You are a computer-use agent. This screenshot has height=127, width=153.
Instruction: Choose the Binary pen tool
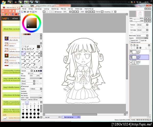(28, 60)
